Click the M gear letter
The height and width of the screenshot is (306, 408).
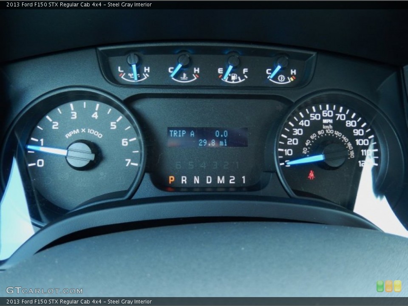coord(221,180)
